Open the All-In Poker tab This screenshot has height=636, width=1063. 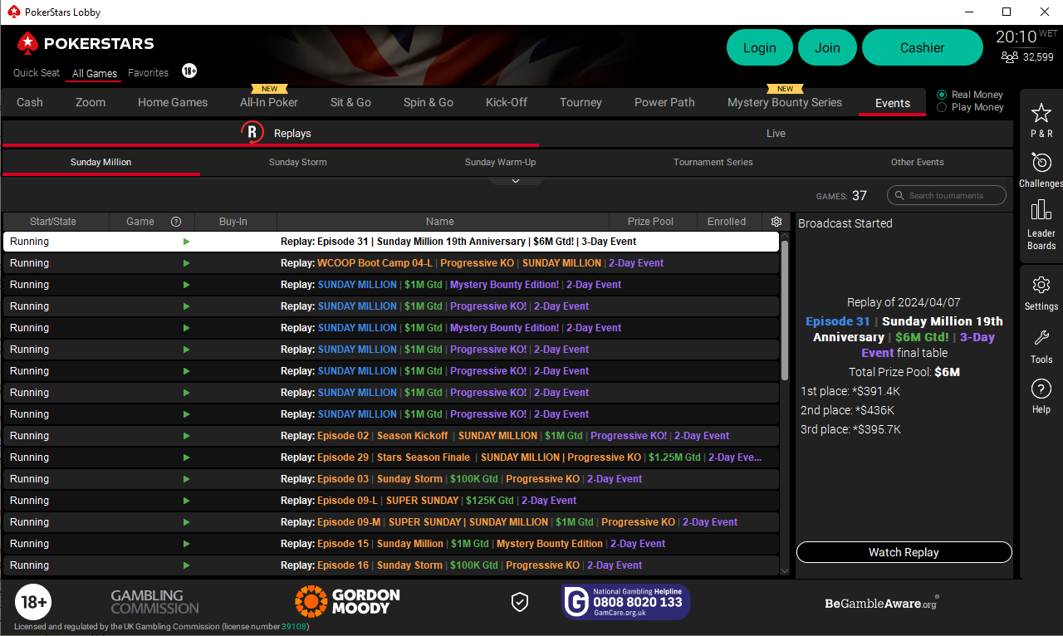click(x=269, y=102)
